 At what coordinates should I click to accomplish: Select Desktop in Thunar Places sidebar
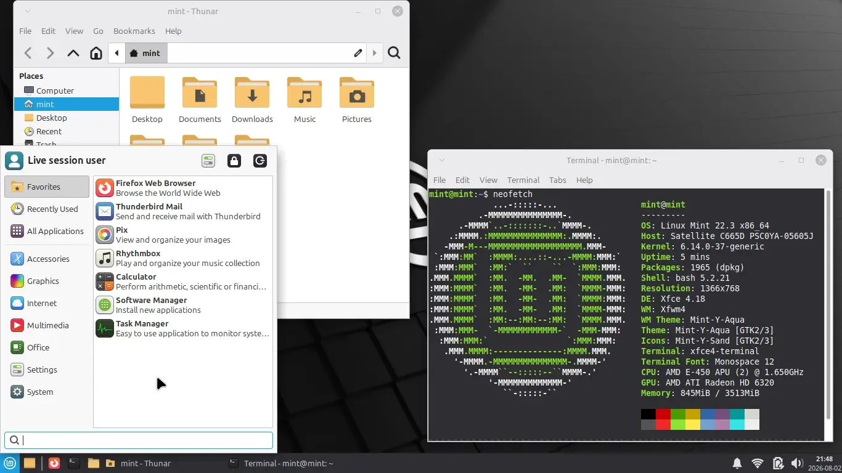[67, 118]
